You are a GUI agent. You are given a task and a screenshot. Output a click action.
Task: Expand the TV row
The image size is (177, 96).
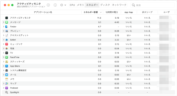[x=3, y=53]
